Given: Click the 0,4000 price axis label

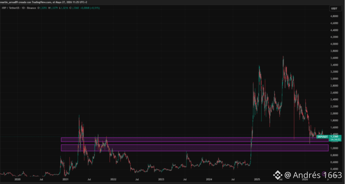Looking at the screenshot, I should [x=334, y=169].
